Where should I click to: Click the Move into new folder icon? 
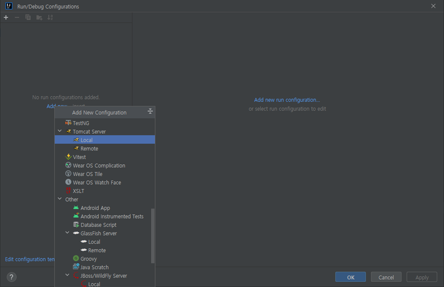coord(39,18)
